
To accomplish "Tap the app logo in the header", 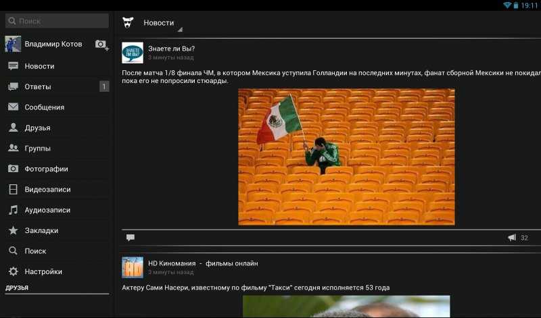I will 128,23.
